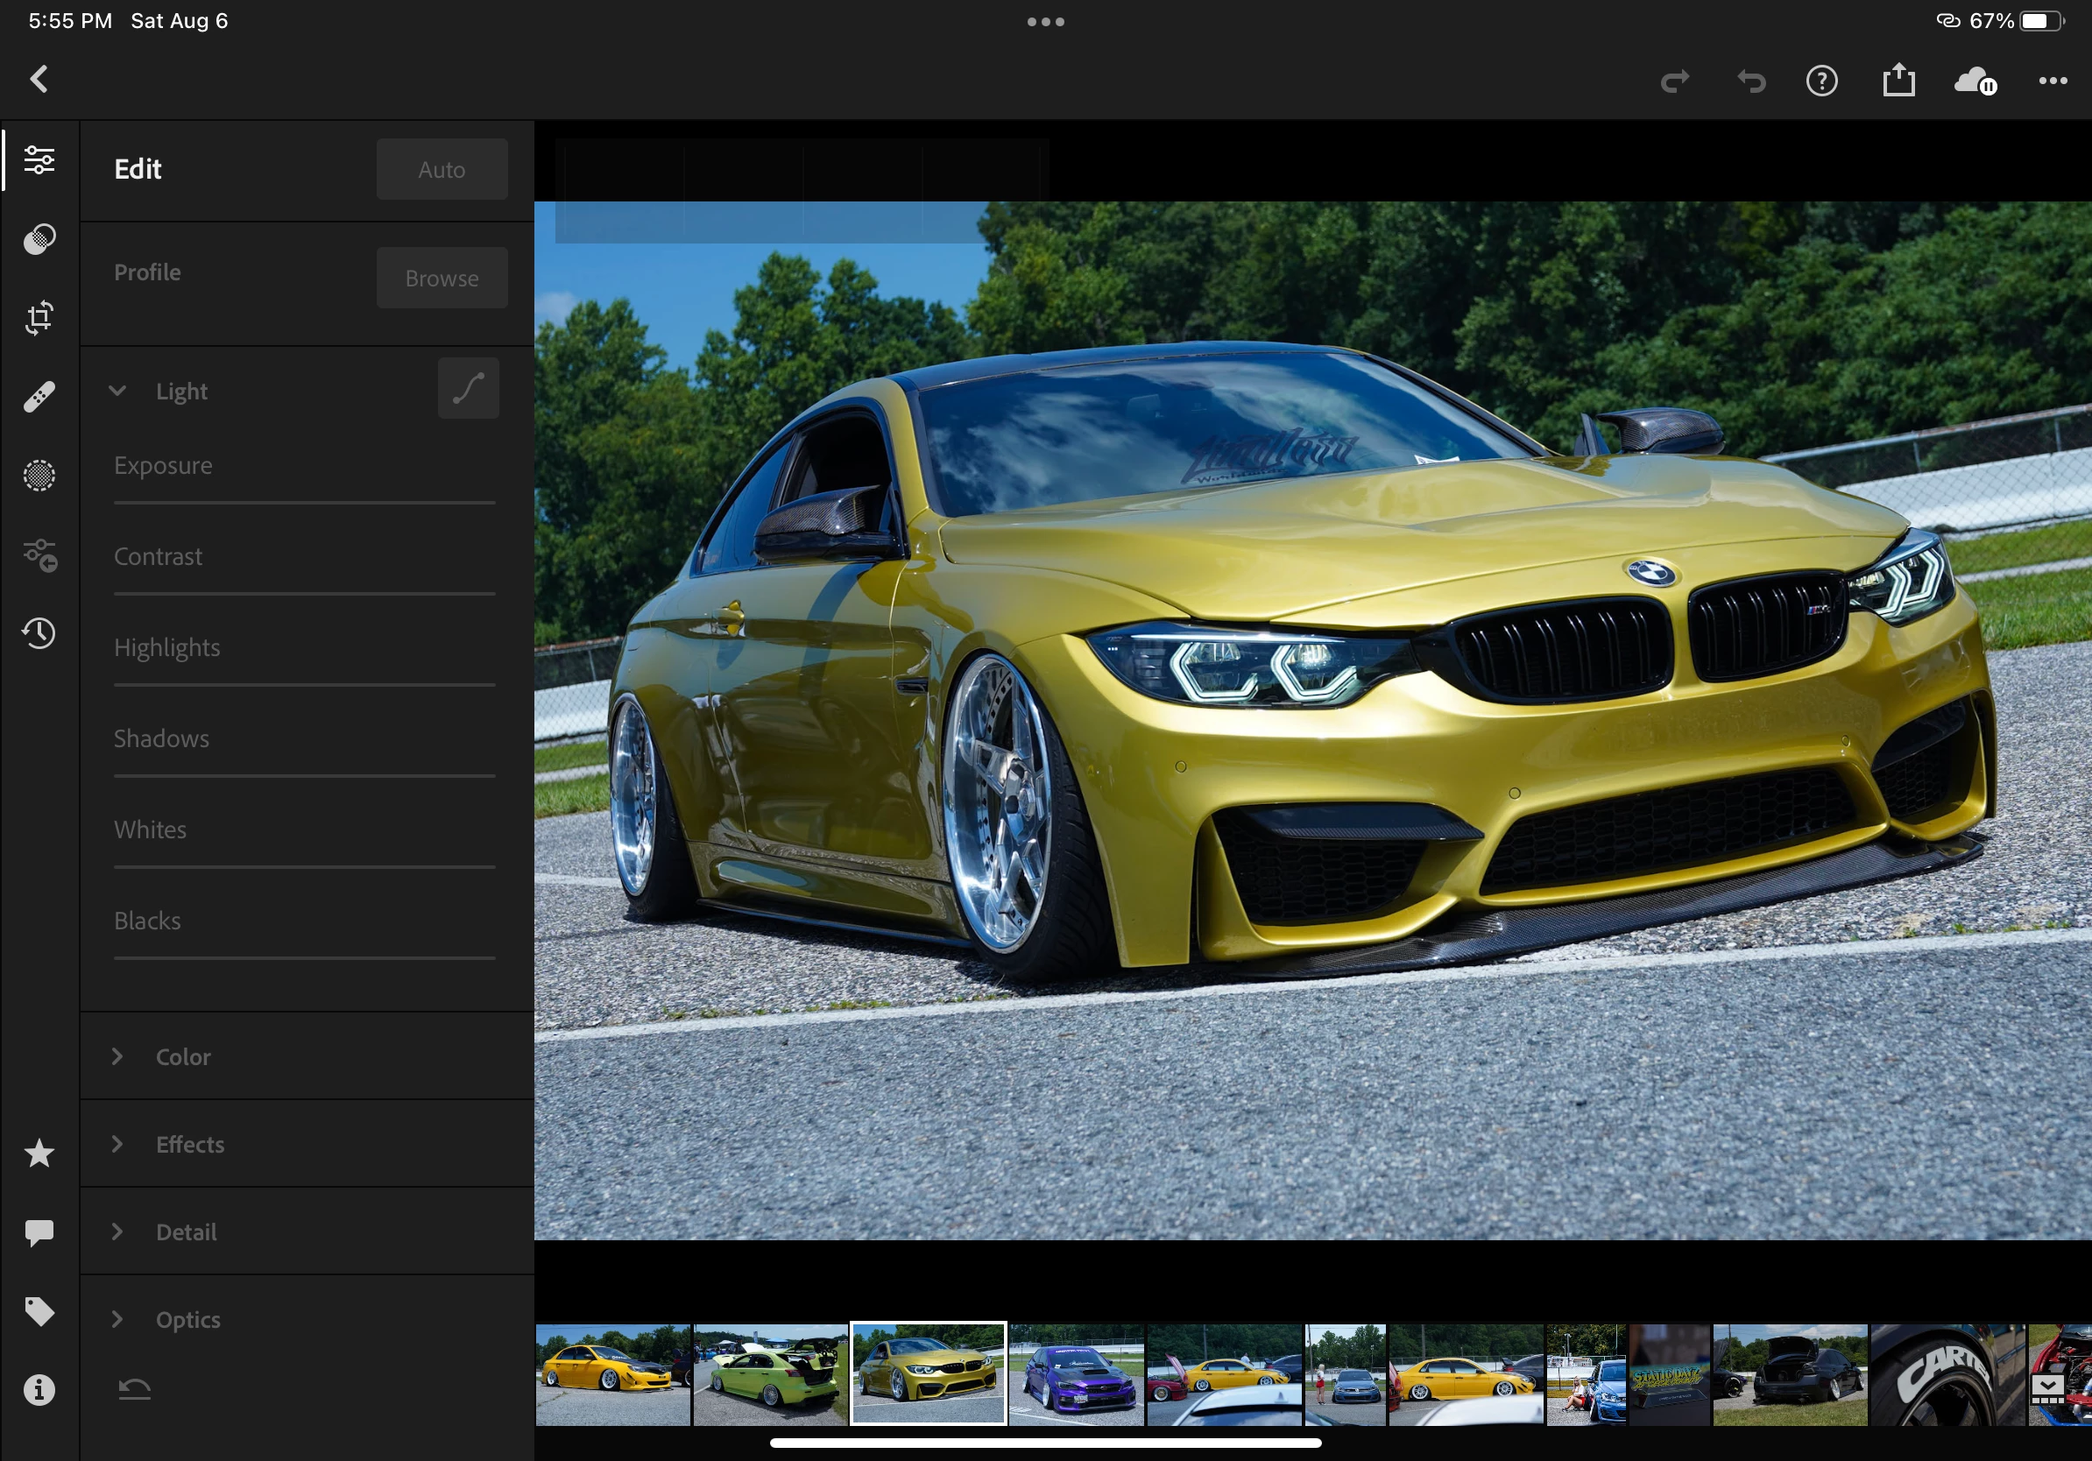
Task: Open the Versions history icon
Action: pyautogui.click(x=39, y=633)
